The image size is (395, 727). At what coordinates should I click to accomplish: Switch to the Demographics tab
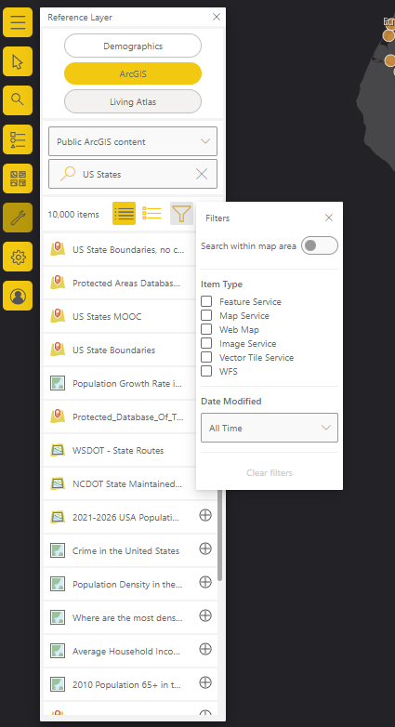(133, 46)
